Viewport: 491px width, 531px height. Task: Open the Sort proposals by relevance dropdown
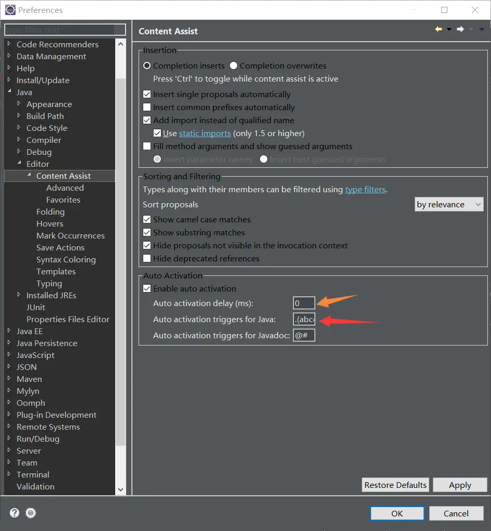(x=449, y=205)
